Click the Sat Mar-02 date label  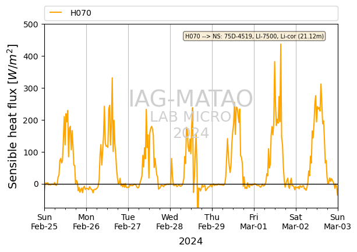(x=295, y=222)
